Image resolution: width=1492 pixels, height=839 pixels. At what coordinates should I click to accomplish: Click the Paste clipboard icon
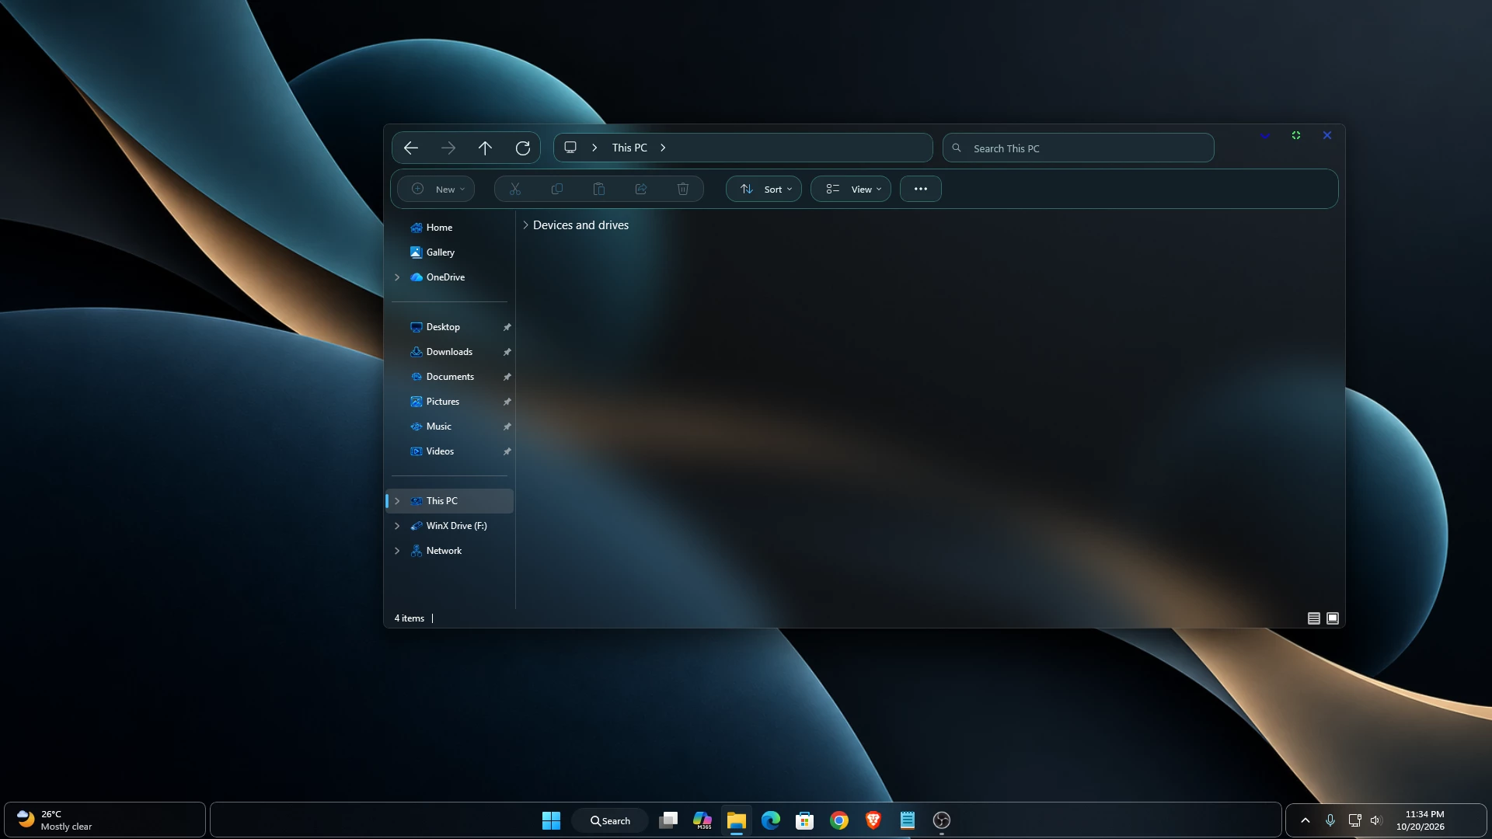599,189
